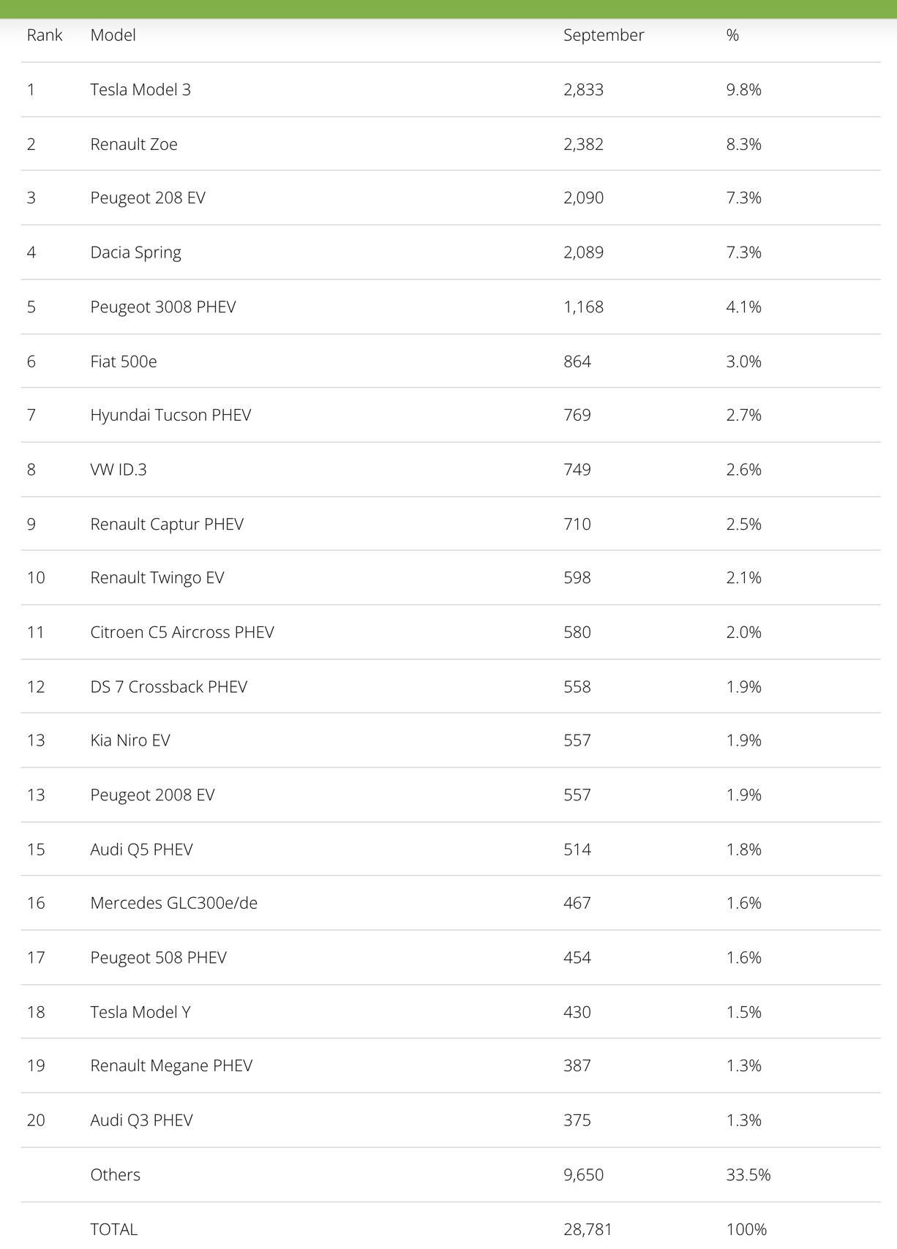Click Citroen C5 Aircross PHEV entry
The width and height of the screenshot is (897, 1249).
181,632
